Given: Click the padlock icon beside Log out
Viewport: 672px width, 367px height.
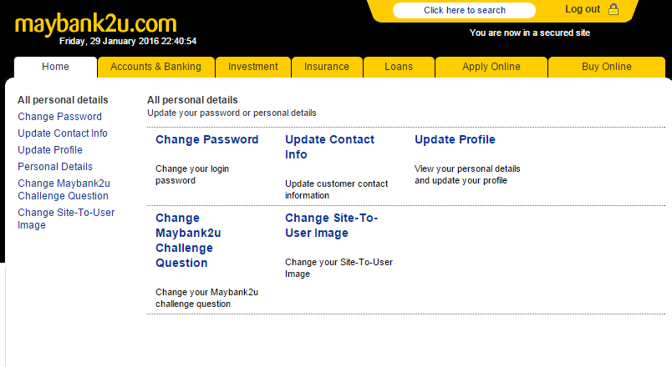Looking at the screenshot, I should tap(613, 10).
